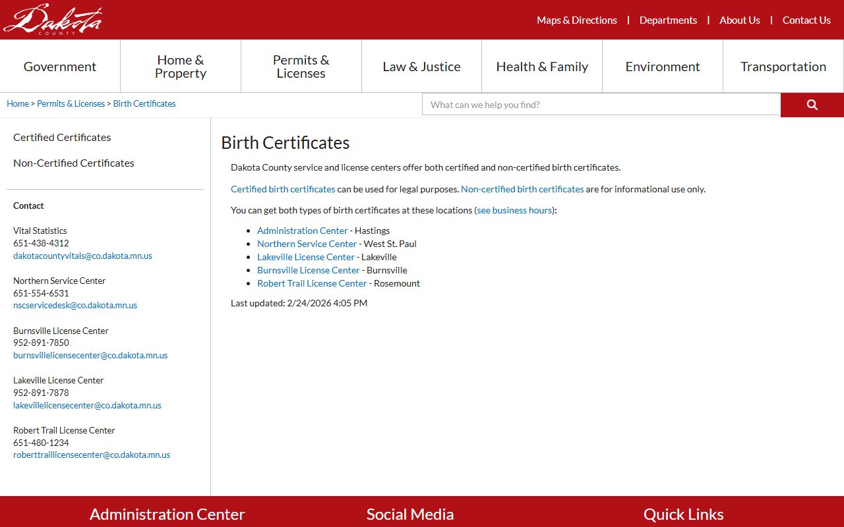Go to the Contact Us page
The width and height of the screenshot is (844, 527).
[x=806, y=20]
